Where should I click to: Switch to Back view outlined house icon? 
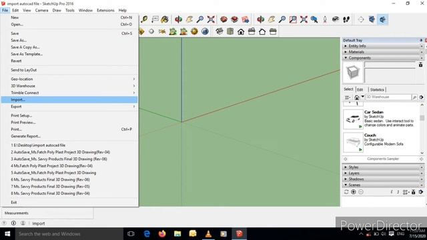(262, 31)
